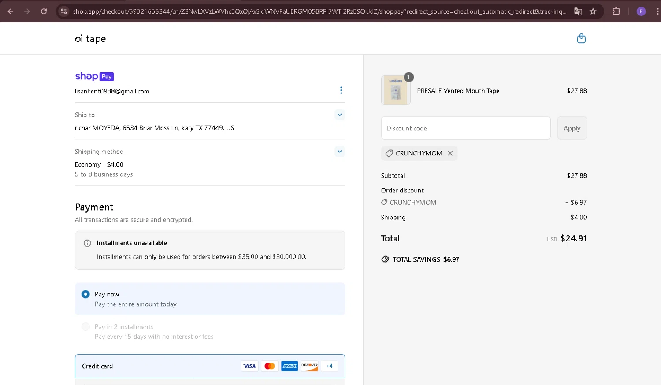Select the Credit card payment method
Viewport: 661px width, 385px height.
point(210,366)
